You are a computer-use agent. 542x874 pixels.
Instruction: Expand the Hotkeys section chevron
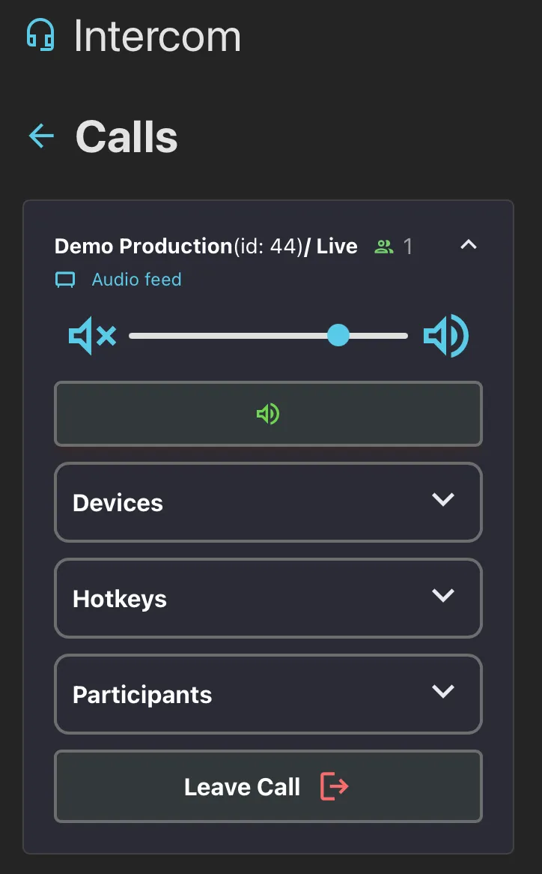tap(443, 596)
